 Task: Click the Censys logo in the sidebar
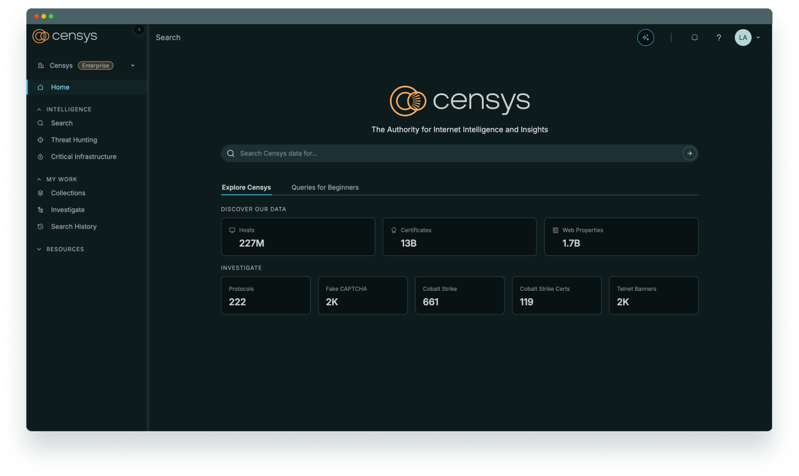tap(65, 37)
